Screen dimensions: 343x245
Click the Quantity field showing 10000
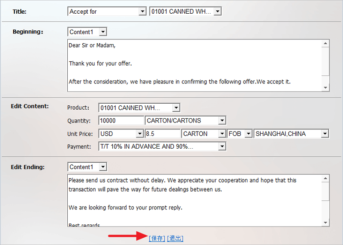[121, 121]
